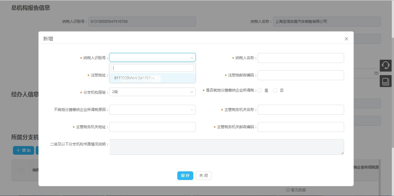Focus the 注册地邮政编码 input field
The height and width of the screenshot is (196, 394).
[x=301, y=75]
